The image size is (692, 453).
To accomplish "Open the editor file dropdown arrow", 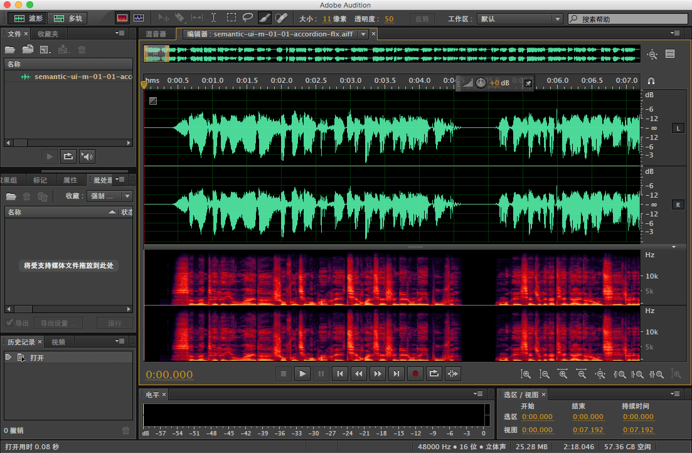I will [x=363, y=34].
